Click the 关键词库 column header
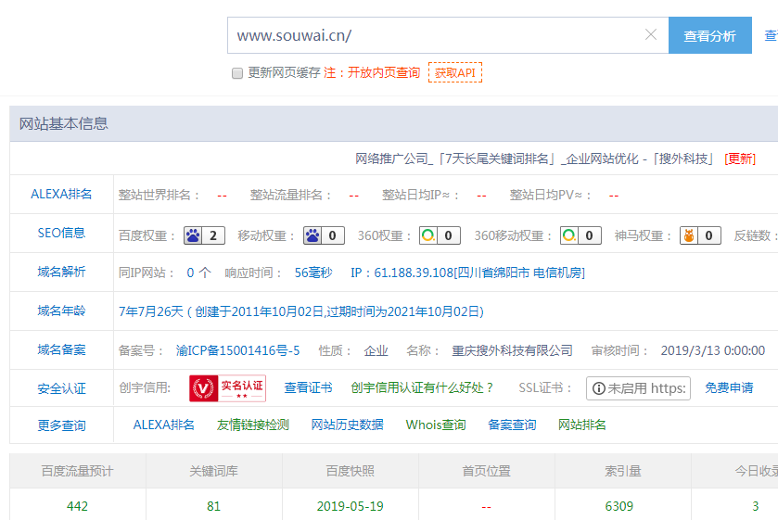Viewport: 778px width, 520px height. coord(214,470)
